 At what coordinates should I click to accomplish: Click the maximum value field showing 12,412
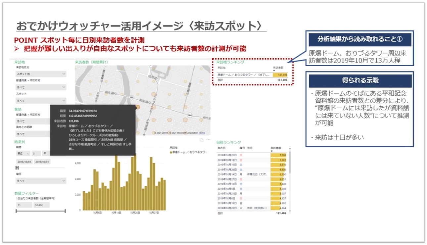point(41,205)
